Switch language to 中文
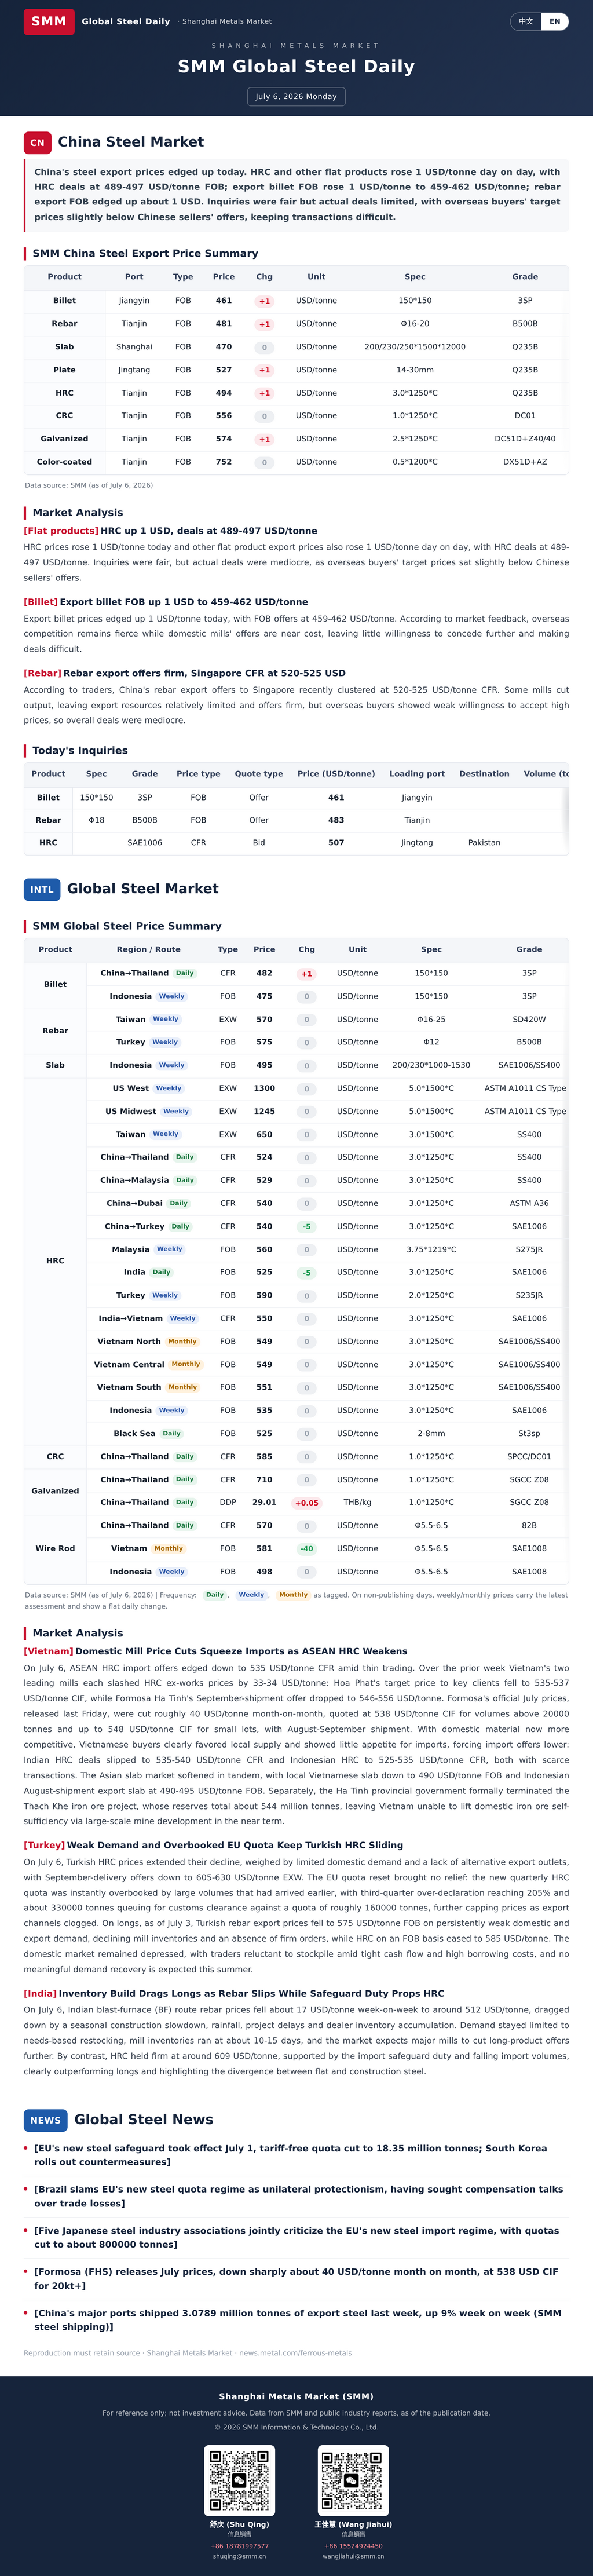 coord(526,21)
